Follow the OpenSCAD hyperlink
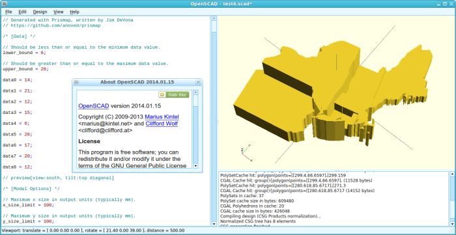Screen dimensions: 456x235 94,106
